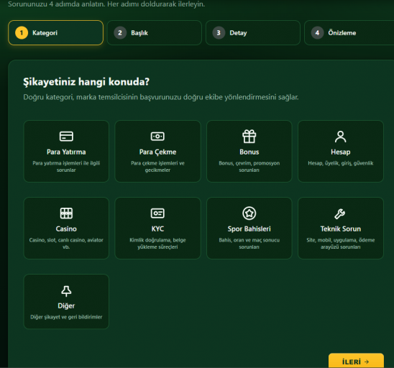Click 'Para çekme işlemleri ve gecikmeler' text
Screen dimensions: 394x368
(157, 167)
